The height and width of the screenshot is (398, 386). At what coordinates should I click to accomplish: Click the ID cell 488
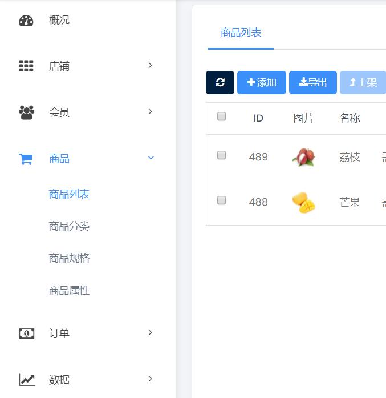pyautogui.click(x=258, y=202)
